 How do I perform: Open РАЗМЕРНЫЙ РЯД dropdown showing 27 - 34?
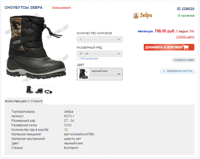[100, 54]
